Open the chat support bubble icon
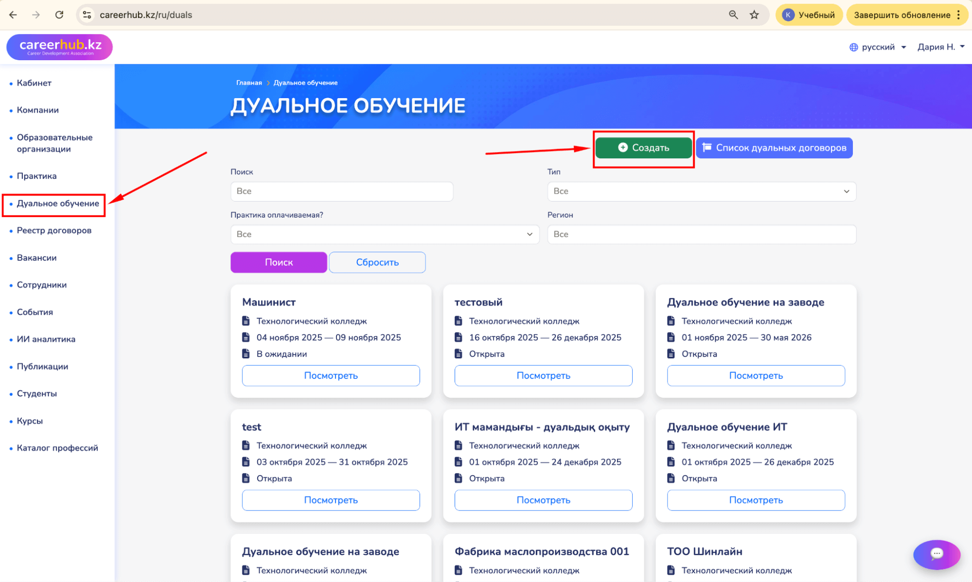972x582 pixels. 936,554
